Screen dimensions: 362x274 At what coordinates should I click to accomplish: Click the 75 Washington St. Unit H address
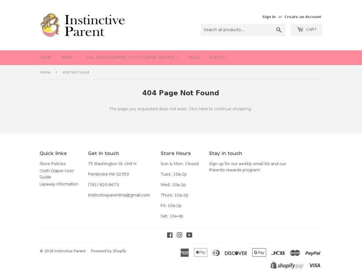click(112, 164)
